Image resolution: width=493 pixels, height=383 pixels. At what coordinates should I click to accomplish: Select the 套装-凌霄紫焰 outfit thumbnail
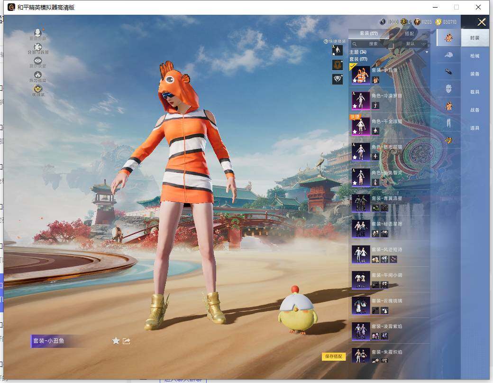[x=361, y=331]
